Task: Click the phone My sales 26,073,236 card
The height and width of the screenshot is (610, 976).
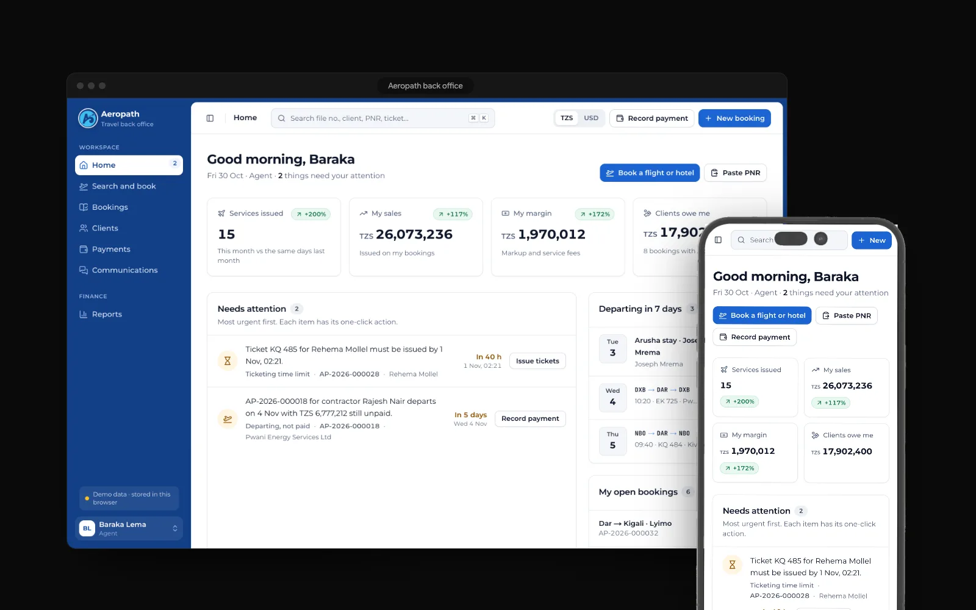Action: click(x=847, y=387)
